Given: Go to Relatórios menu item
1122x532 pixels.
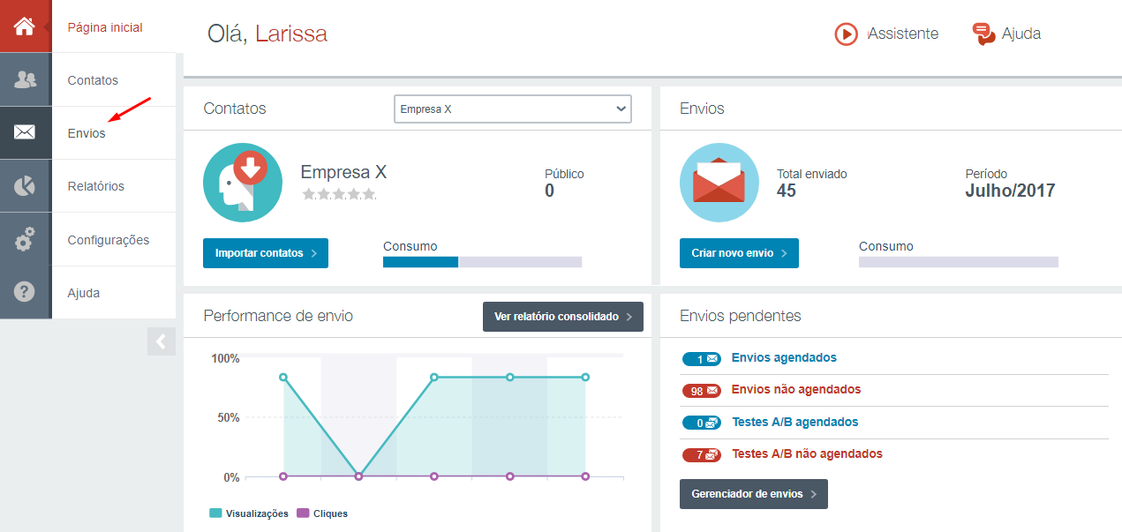Looking at the screenshot, I should pos(96,186).
